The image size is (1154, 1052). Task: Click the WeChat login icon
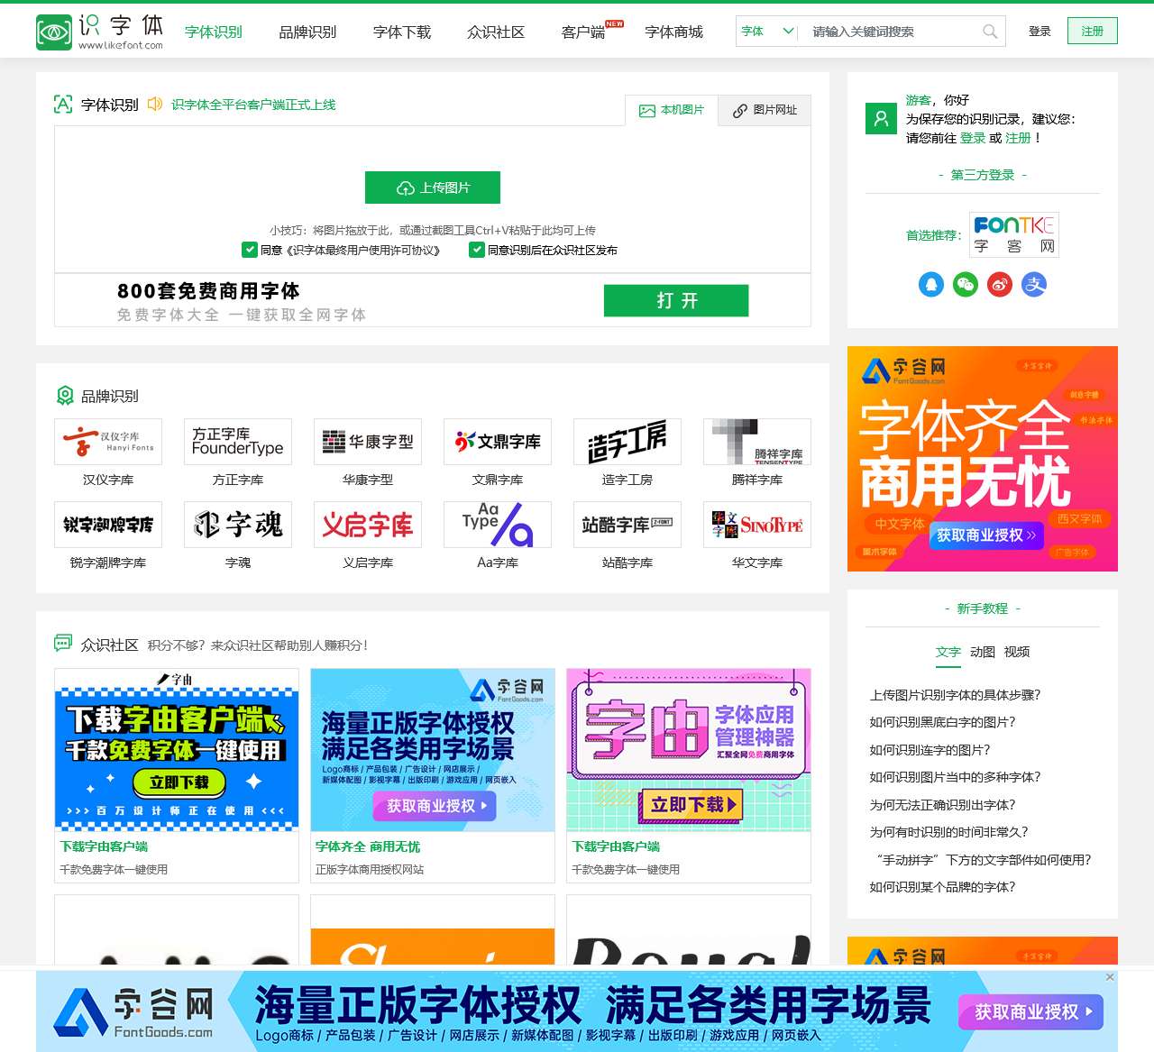(x=966, y=285)
